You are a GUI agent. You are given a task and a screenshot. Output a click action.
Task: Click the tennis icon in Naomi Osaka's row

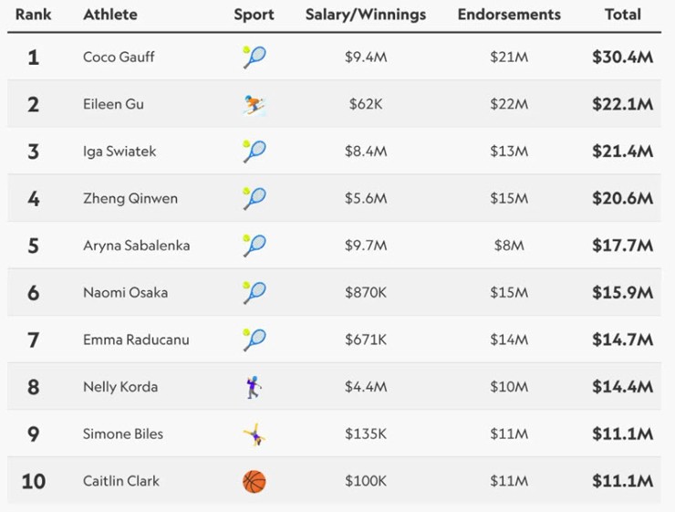click(x=254, y=293)
